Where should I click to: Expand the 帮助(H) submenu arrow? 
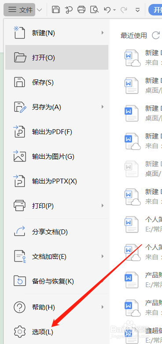(102, 307)
